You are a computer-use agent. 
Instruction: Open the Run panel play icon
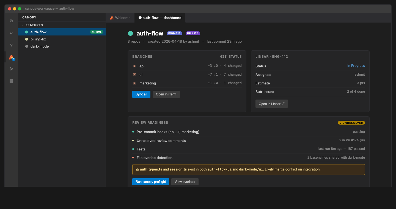tap(11, 69)
